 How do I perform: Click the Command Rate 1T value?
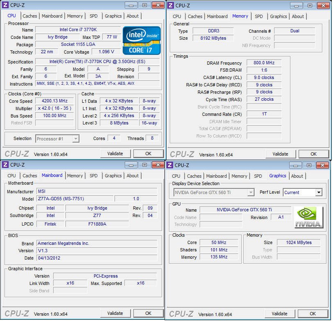pos(264,114)
